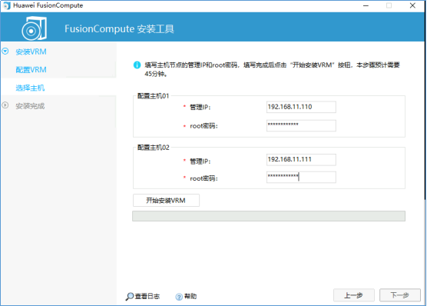Image resolution: width=427 pixels, height=306 pixels.
Task: Click the 配置主机02 group label
Action: coord(154,148)
